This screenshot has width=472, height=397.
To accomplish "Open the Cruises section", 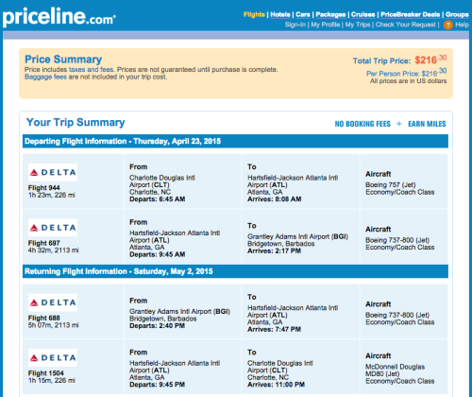I will point(362,14).
